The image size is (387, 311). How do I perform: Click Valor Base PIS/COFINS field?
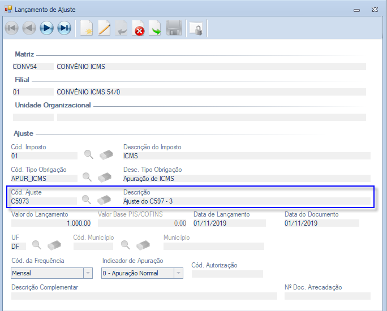pos(142,223)
